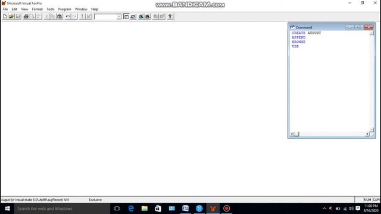The height and width of the screenshot is (214, 381).
Task: Maximize the Command window
Action: point(359,27)
